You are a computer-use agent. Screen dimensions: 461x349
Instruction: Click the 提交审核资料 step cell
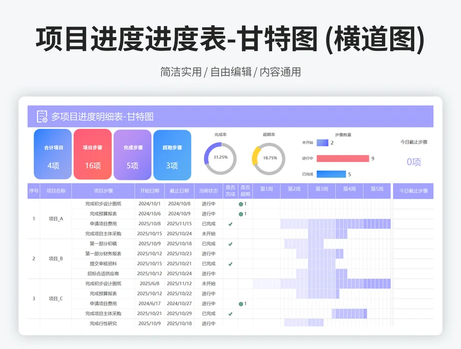103,264
